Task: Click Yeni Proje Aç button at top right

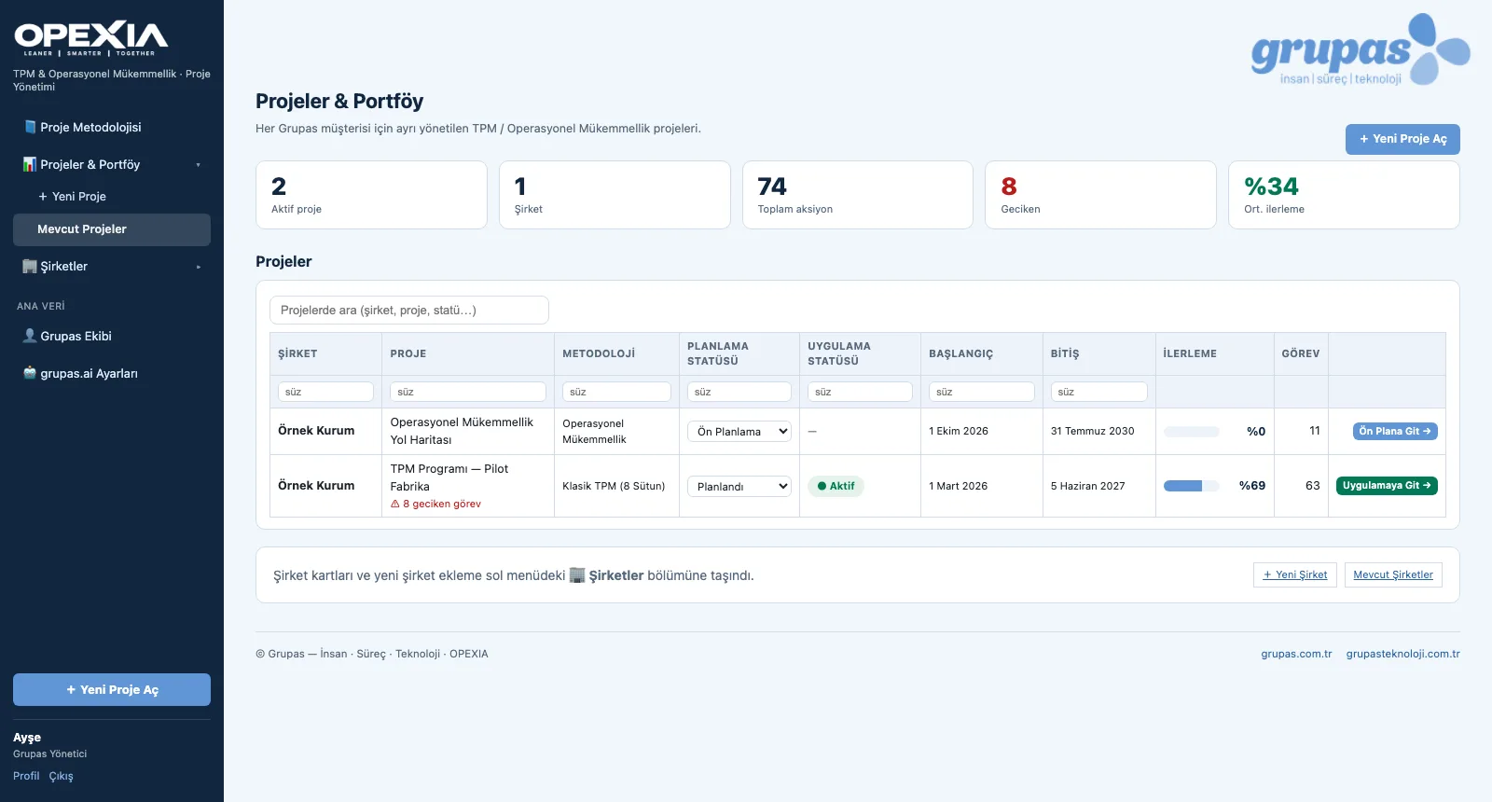Action: coord(1402,139)
